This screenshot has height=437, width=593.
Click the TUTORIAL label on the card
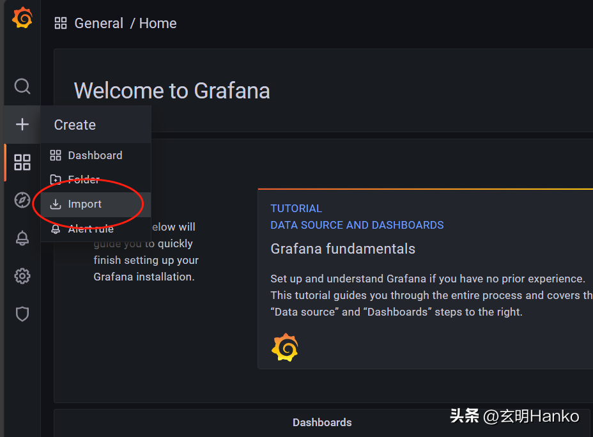(x=296, y=208)
